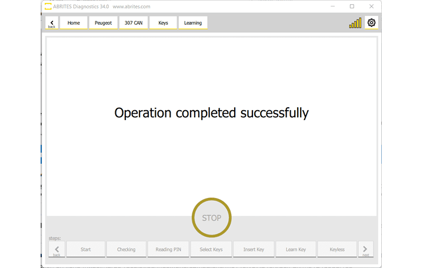Open the Reading PIN step
This screenshot has height=268, width=423.
tap(168, 249)
